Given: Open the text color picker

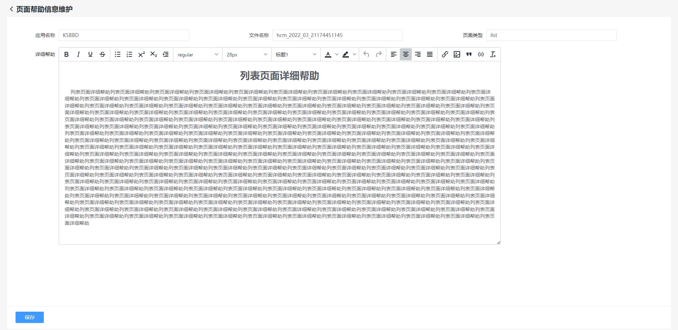Looking at the screenshot, I should (328, 54).
